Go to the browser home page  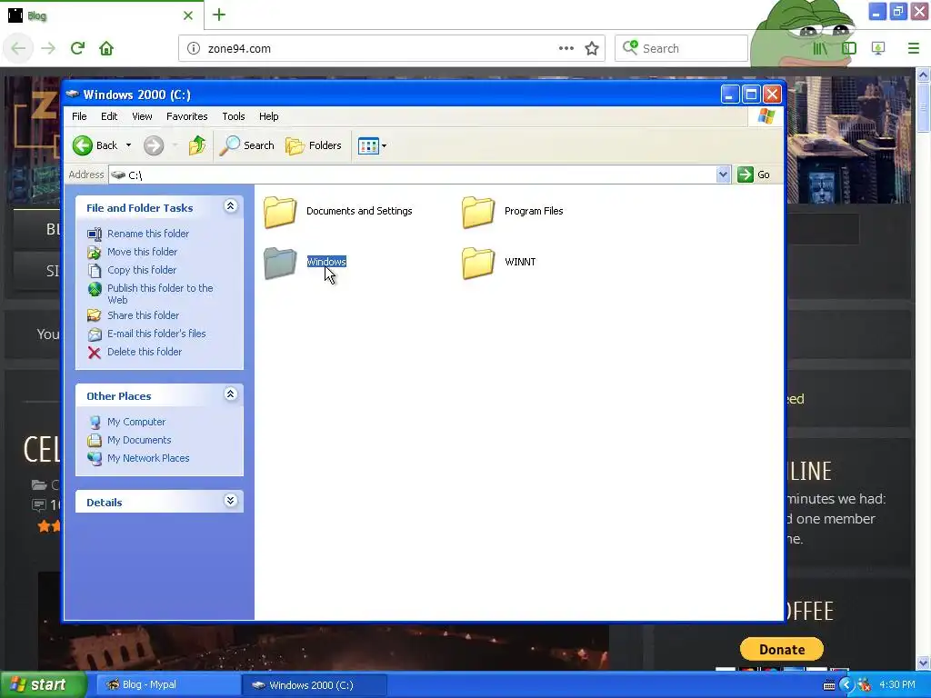click(106, 48)
